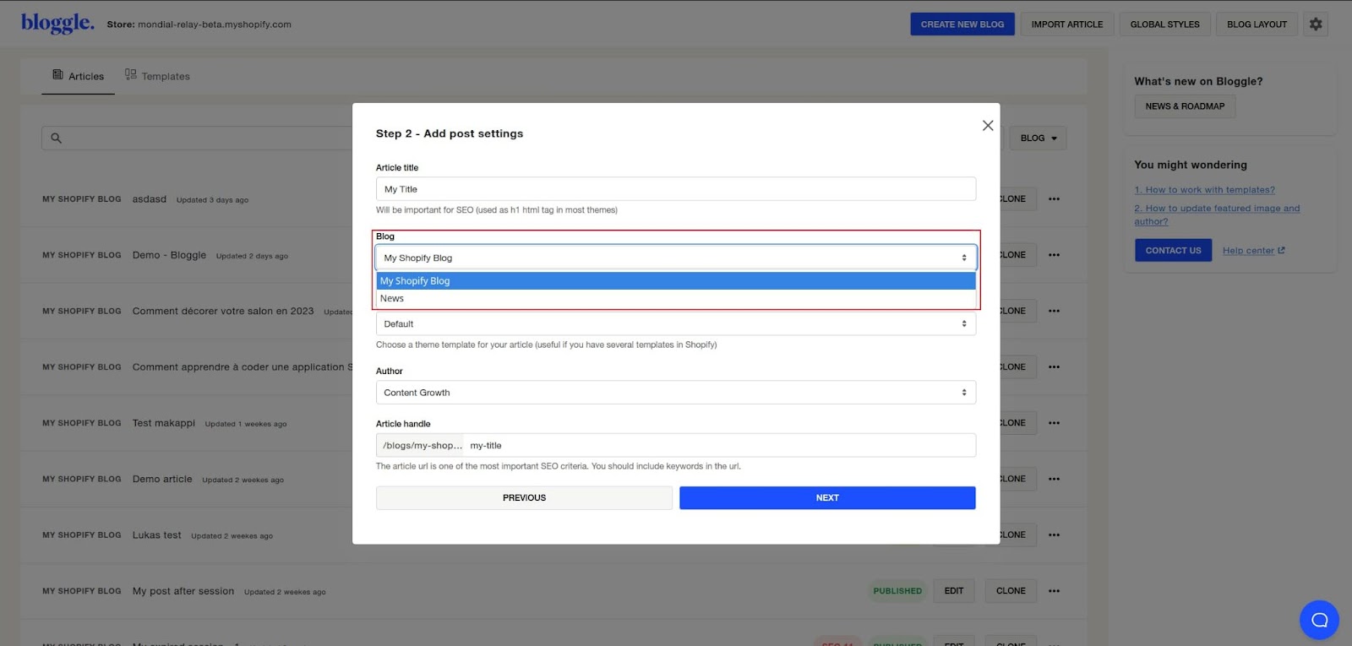Image resolution: width=1352 pixels, height=646 pixels.
Task: Open more options for Demo - Bloggle article
Action: click(x=1054, y=255)
